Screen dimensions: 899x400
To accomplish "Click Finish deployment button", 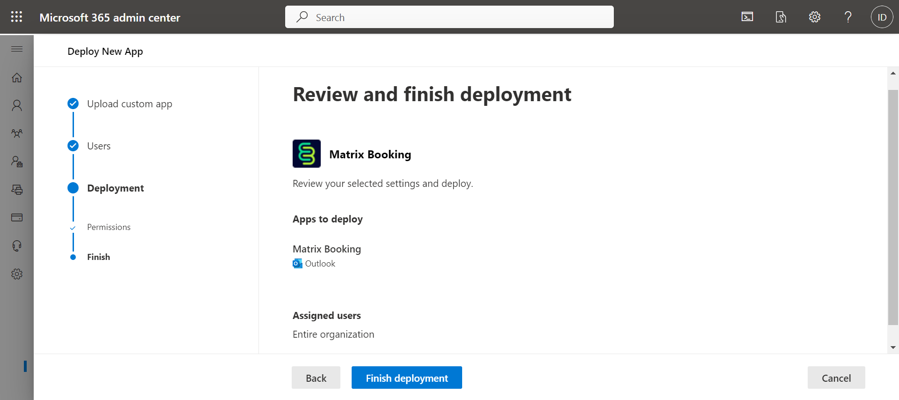I will pyautogui.click(x=406, y=378).
